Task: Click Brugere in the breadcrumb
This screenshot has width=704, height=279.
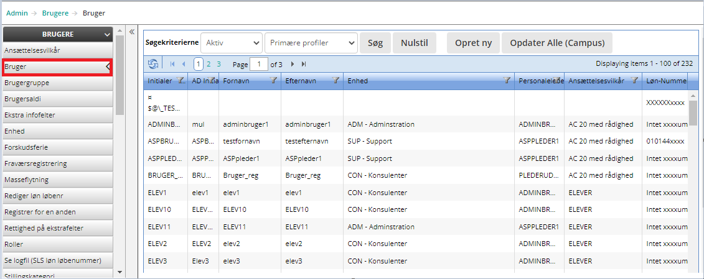Action: pos(55,13)
